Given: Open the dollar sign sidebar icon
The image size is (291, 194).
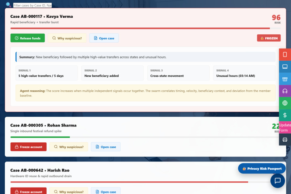Looking at the screenshot, I should [x=285, y=115].
